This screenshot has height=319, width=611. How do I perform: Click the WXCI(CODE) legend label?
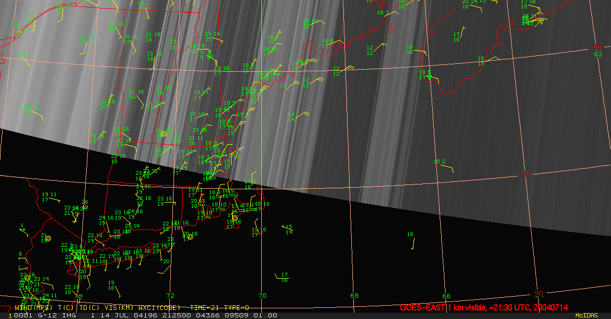coord(159,308)
